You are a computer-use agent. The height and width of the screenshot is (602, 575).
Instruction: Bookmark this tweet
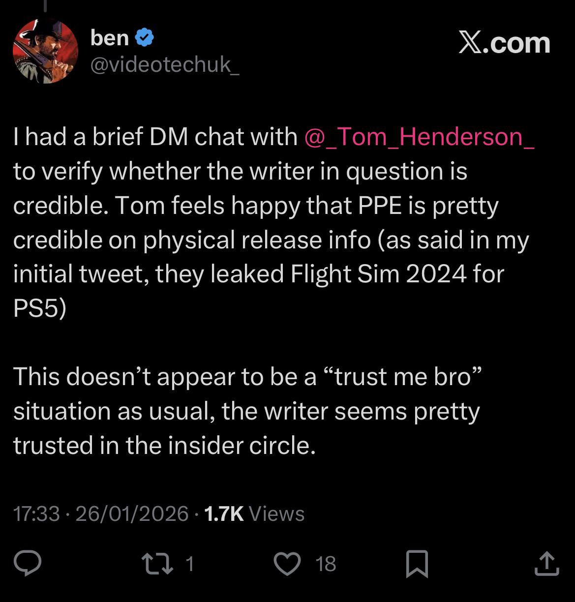417,564
